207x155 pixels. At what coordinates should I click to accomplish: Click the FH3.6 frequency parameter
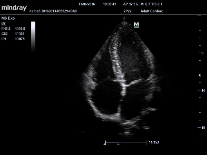coord(6,29)
